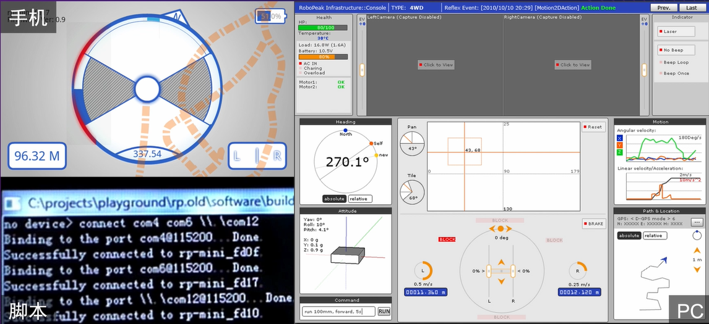Image resolution: width=709 pixels, height=324 pixels.
Task: Select the Beep Loop option
Action: [674, 62]
